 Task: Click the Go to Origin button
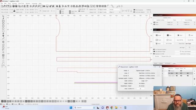169,43
